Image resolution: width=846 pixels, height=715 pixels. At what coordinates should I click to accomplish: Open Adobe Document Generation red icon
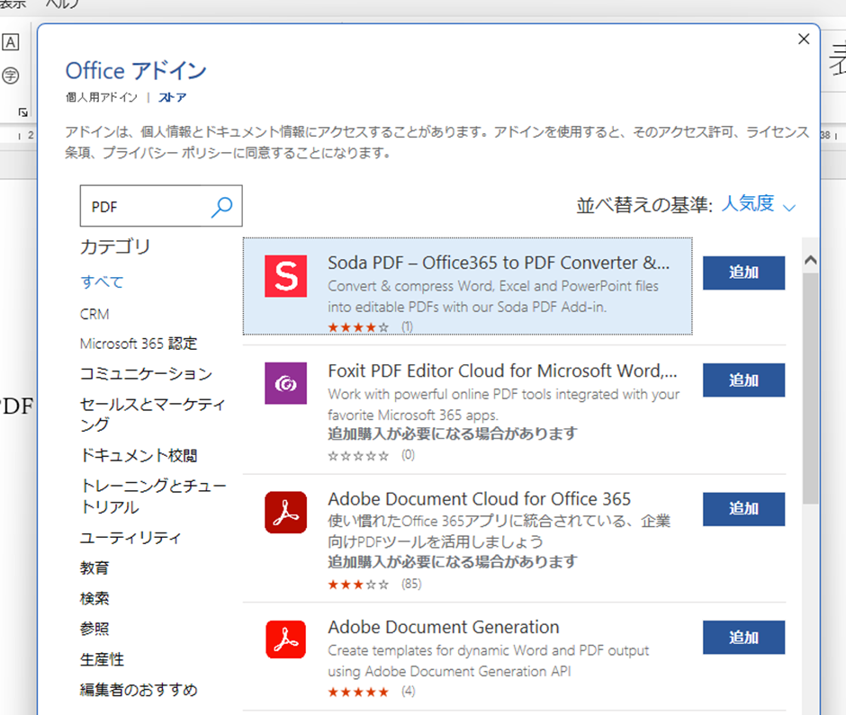[x=285, y=639]
